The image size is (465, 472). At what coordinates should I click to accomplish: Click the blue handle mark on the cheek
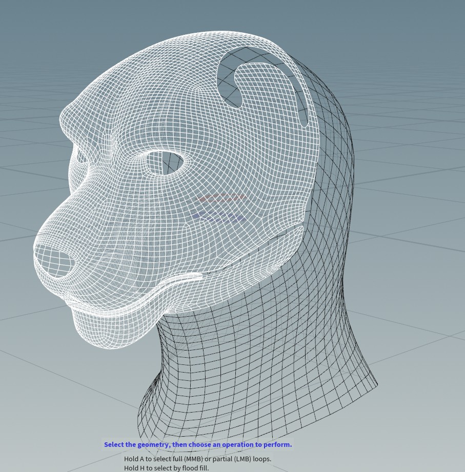pyautogui.click(x=218, y=217)
